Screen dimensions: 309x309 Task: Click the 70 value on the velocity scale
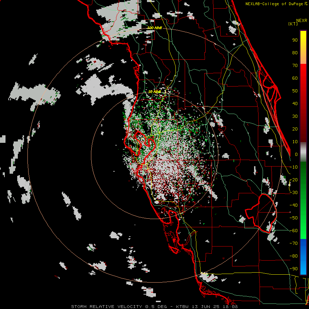(295, 66)
